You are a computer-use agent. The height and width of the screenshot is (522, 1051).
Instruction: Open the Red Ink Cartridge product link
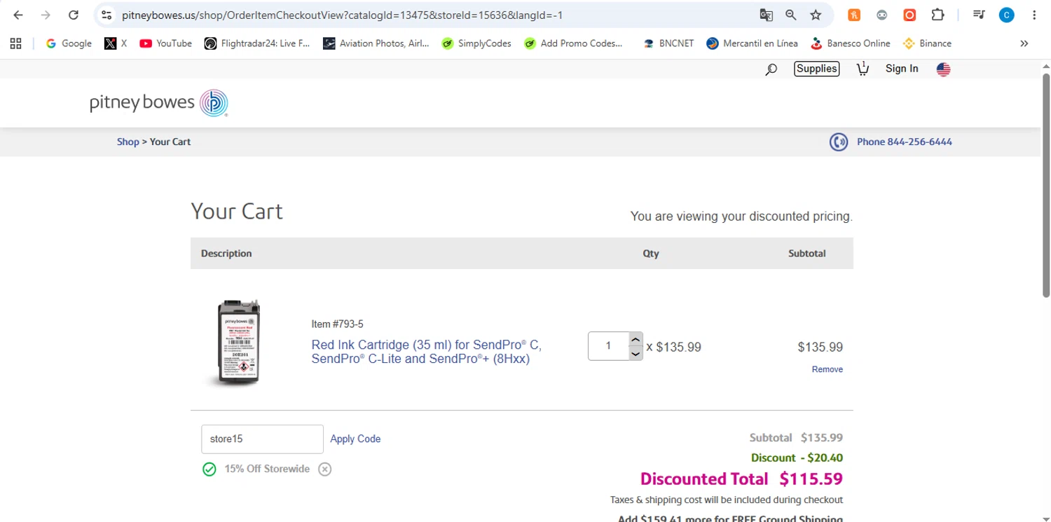coord(426,352)
